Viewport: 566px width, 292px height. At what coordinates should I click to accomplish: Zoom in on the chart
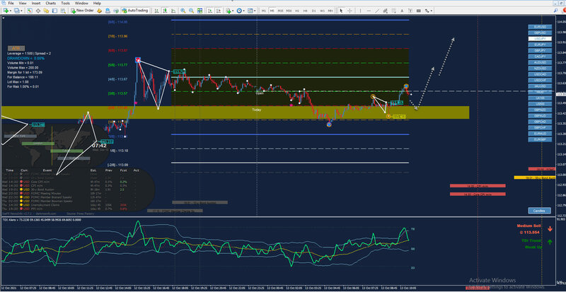click(x=183, y=11)
